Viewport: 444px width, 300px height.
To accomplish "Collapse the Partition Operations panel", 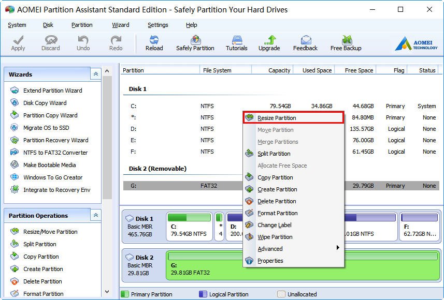I will pyautogui.click(x=96, y=215).
